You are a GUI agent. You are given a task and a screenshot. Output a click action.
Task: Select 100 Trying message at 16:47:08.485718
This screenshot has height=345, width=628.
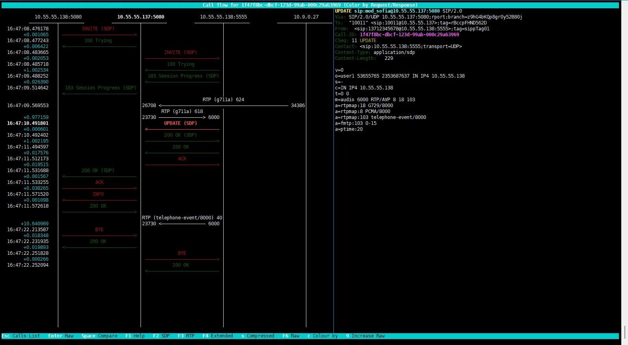(x=181, y=64)
